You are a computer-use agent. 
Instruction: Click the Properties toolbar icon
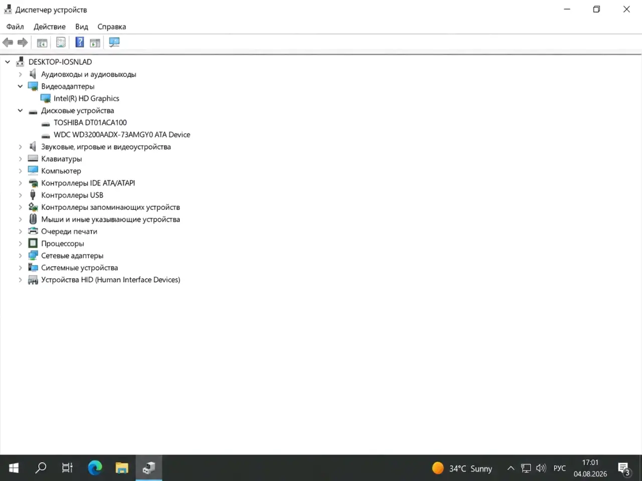pyautogui.click(x=61, y=43)
